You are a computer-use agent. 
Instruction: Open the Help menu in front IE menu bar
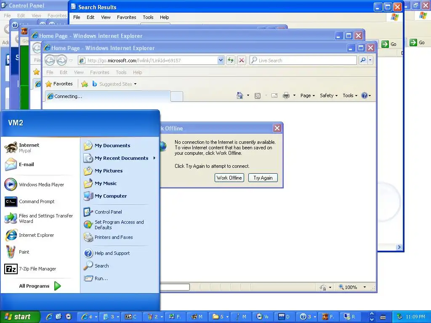(138, 72)
